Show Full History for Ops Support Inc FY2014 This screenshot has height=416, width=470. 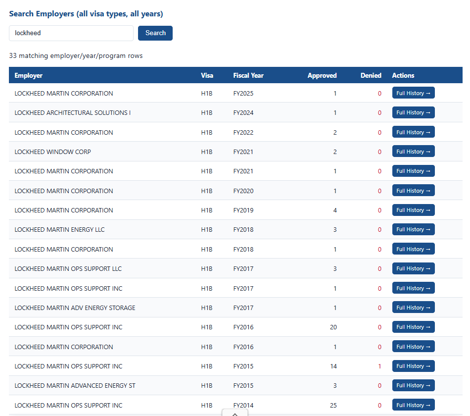[x=413, y=405]
